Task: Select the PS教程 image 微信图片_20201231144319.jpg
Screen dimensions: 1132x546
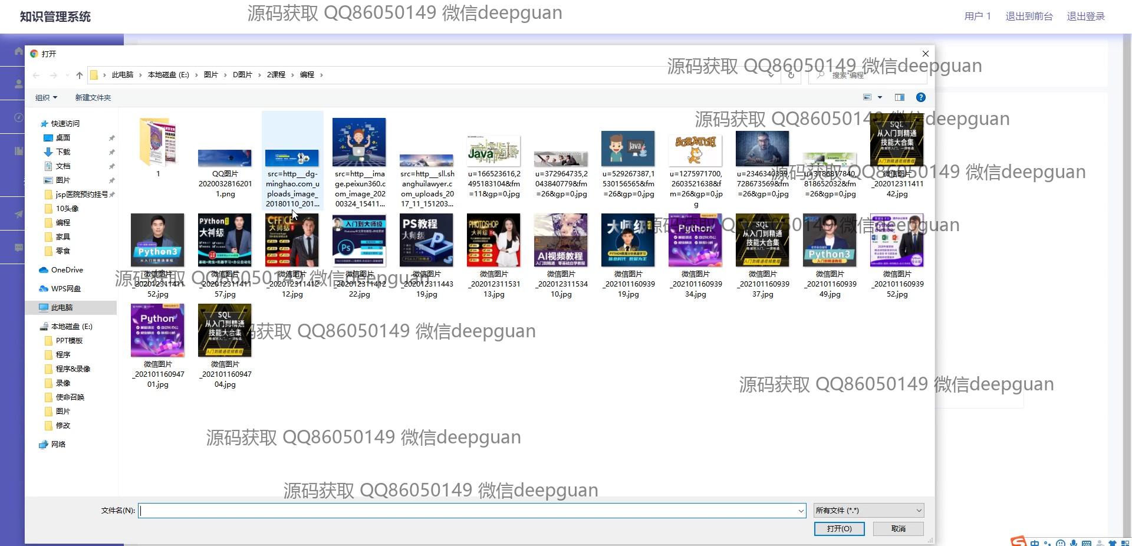Action: (x=426, y=256)
